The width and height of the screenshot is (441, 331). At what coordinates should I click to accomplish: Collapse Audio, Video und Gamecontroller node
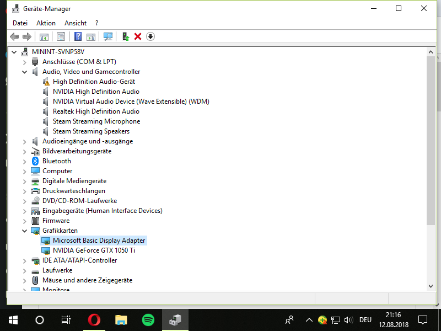click(x=24, y=72)
